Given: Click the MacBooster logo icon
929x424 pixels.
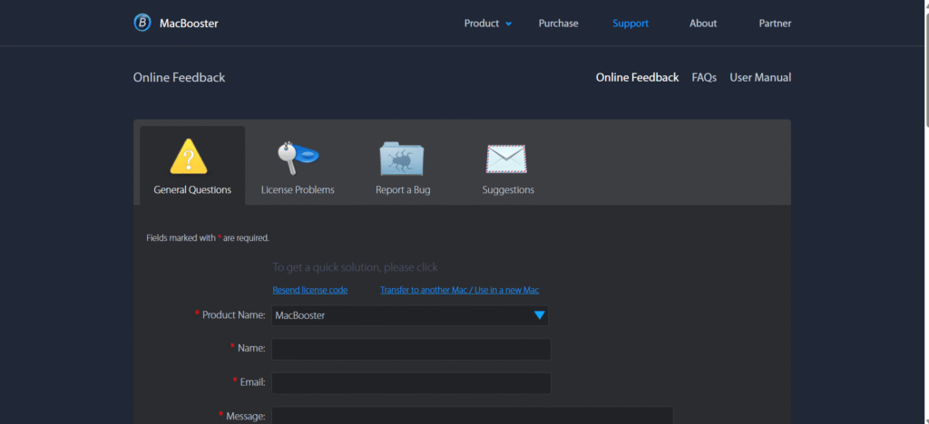Looking at the screenshot, I should click(x=142, y=23).
